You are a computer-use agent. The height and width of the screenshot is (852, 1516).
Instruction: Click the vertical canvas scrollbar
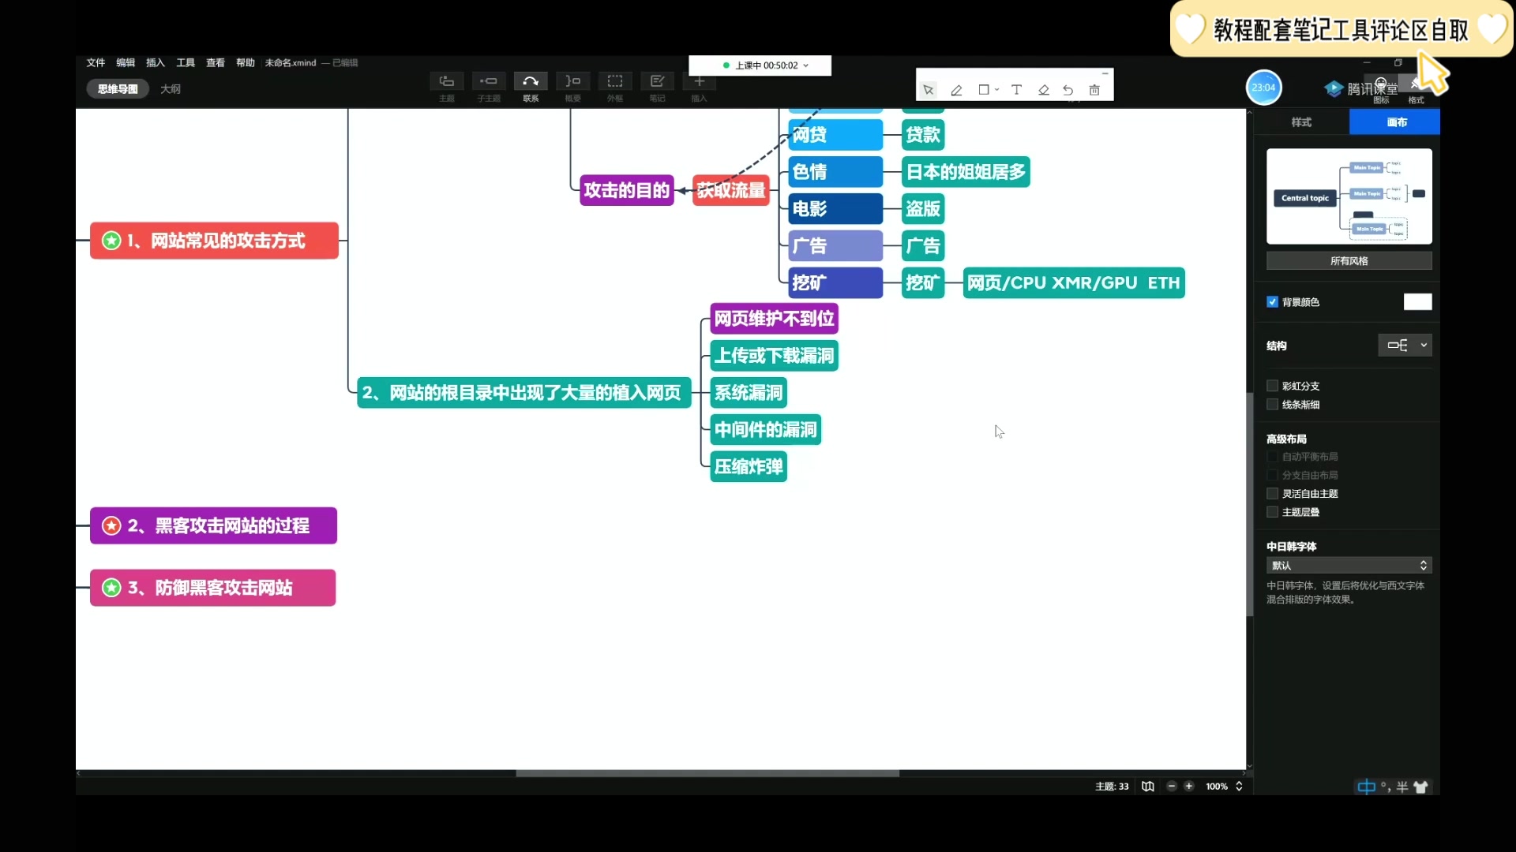coord(1250,505)
